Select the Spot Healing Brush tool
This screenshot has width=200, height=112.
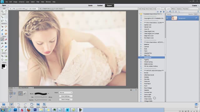point(6,26)
